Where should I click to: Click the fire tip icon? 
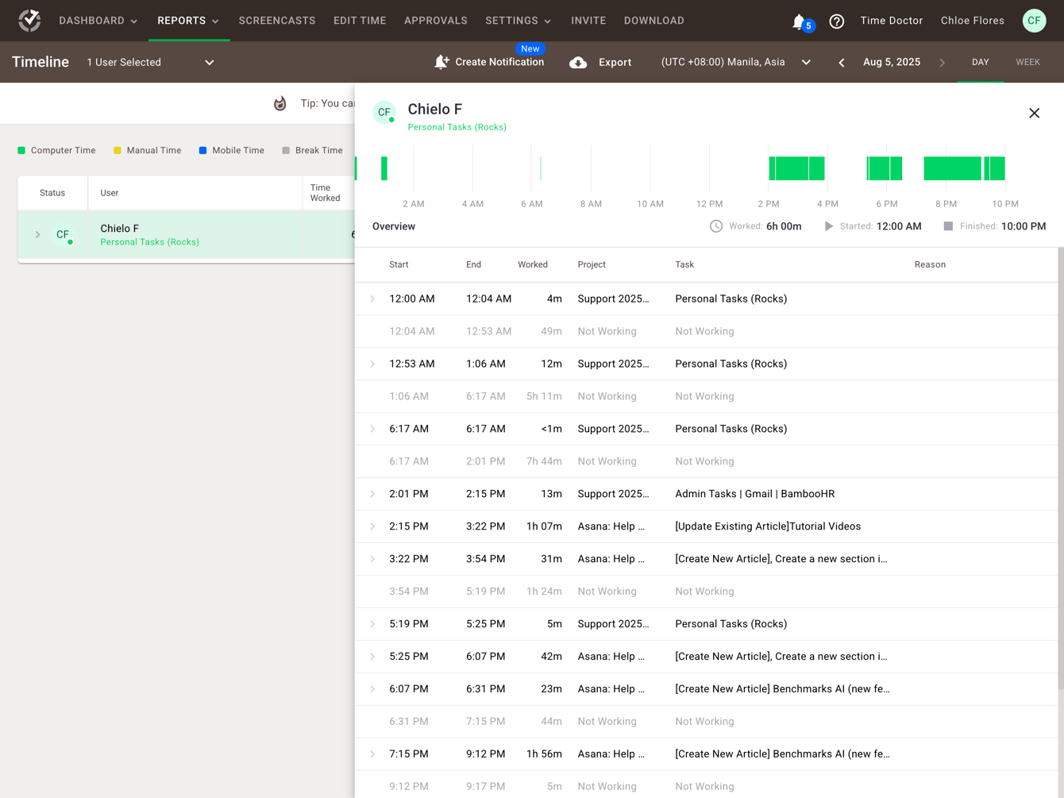[x=279, y=103]
